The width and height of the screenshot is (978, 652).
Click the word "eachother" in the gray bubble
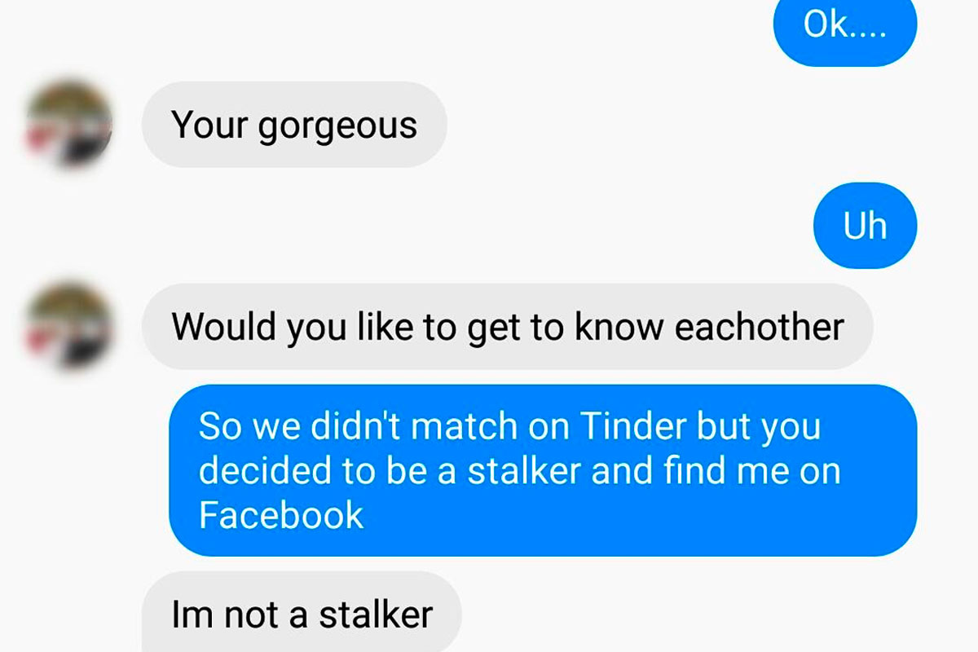click(760, 327)
